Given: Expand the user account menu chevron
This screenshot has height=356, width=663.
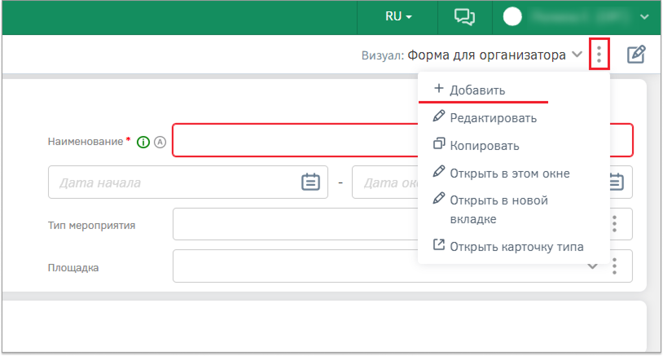Looking at the screenshot, I should tap(644, 17).
